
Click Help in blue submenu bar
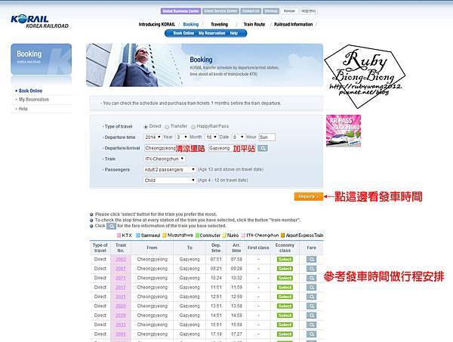(x=234, y=33)
